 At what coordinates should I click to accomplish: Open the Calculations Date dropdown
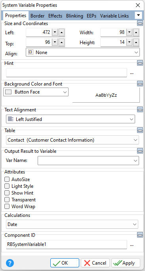(72, 224)
